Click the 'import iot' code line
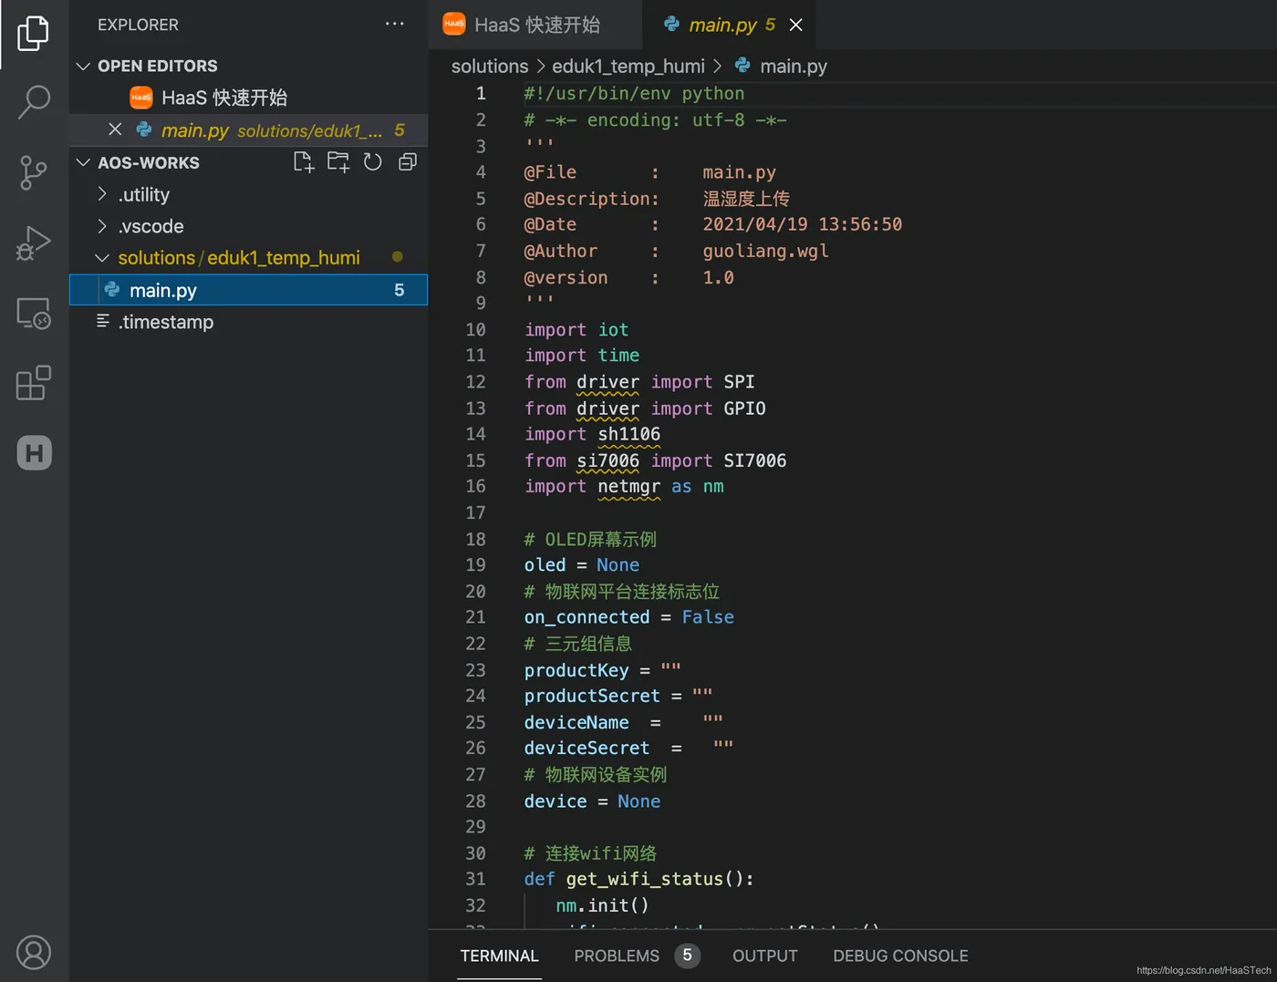The width and height of the screenshot is (1277, 982). (x=576, y=329)
